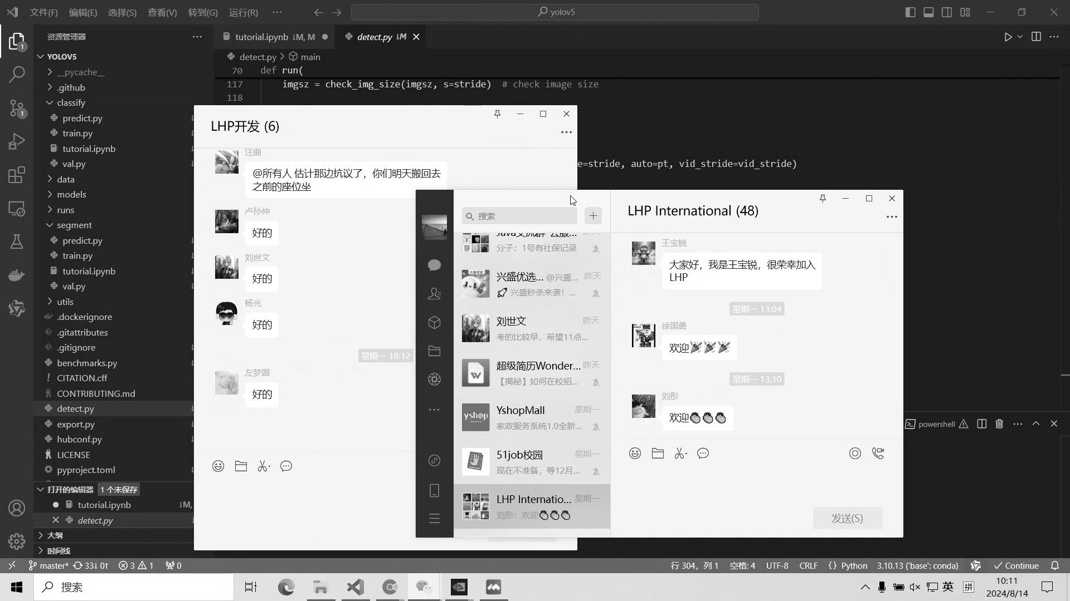Toggle panel layout button in title bar
The height and width of the screenshot is (601, 1070).
point(928,12)
